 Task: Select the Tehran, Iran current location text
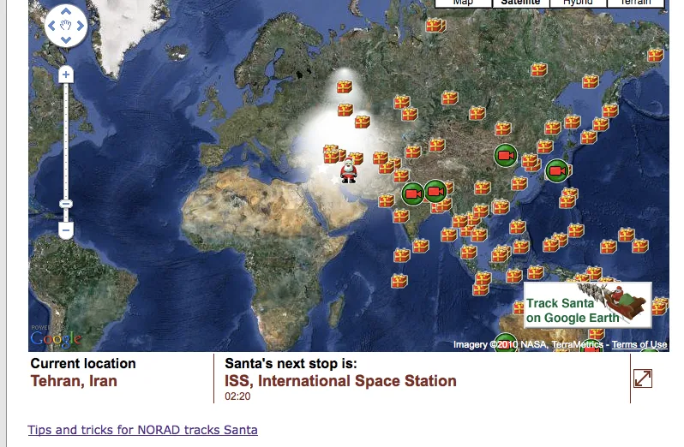pos(74,381)
